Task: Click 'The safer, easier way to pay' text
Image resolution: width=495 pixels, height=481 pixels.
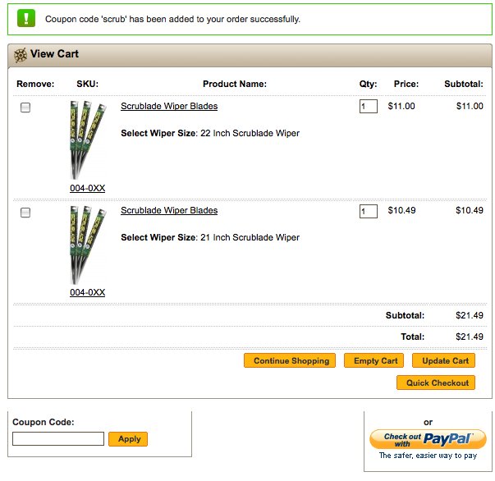Action: pos(428,456)
